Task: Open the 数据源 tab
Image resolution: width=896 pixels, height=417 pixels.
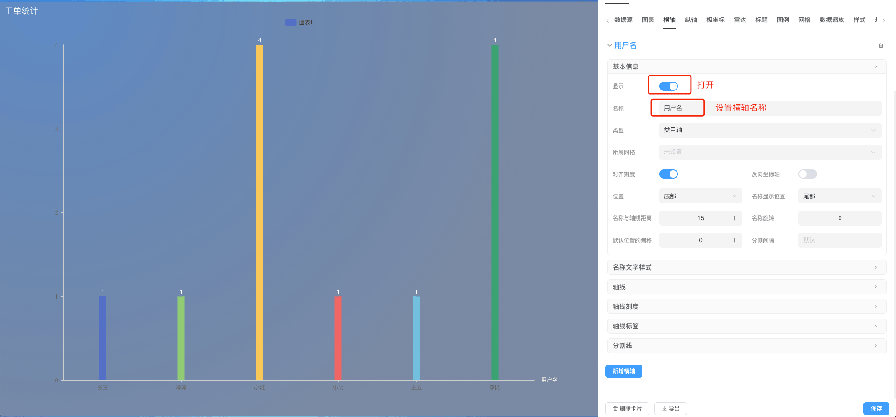Action: click(623, 20)
